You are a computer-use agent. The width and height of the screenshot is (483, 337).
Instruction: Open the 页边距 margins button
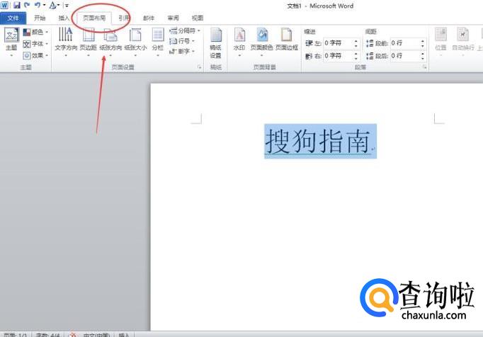pos(88,42)
